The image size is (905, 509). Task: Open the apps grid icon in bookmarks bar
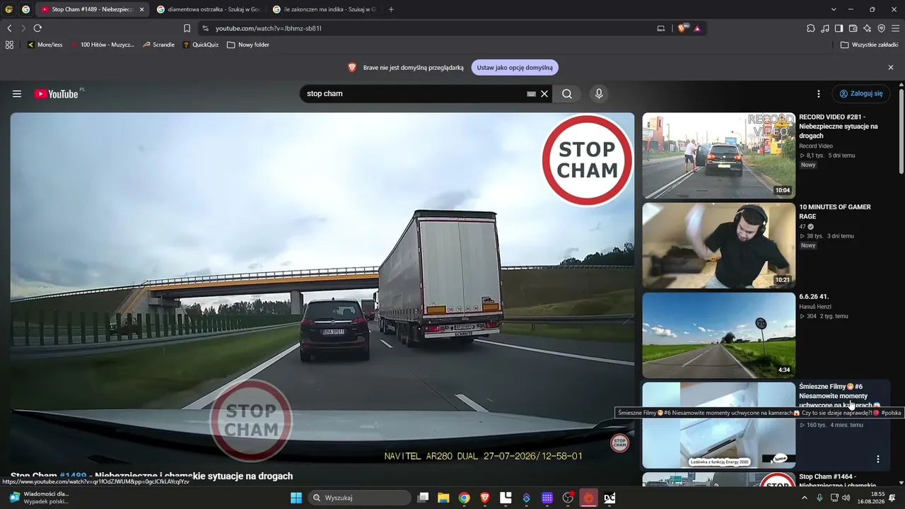(x=9, y=45)
